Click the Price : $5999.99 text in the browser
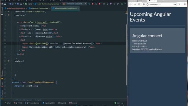Viewport: 188px width, 106px height. coord(139,47)
